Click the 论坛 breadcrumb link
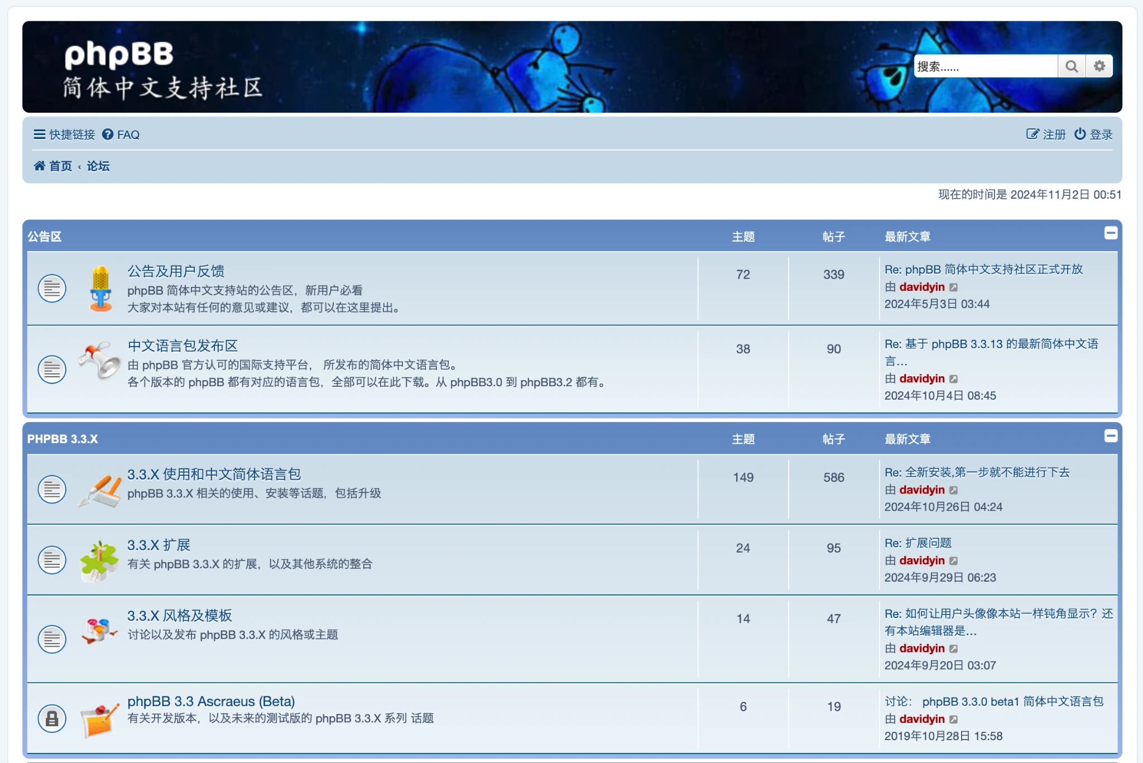 (x=98, y=166)
